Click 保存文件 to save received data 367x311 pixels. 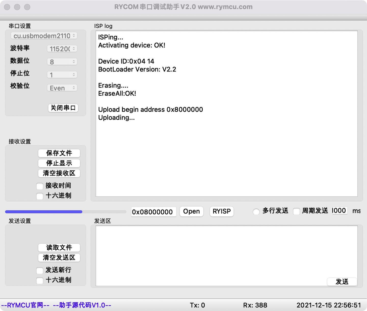[x=59, y=153]
